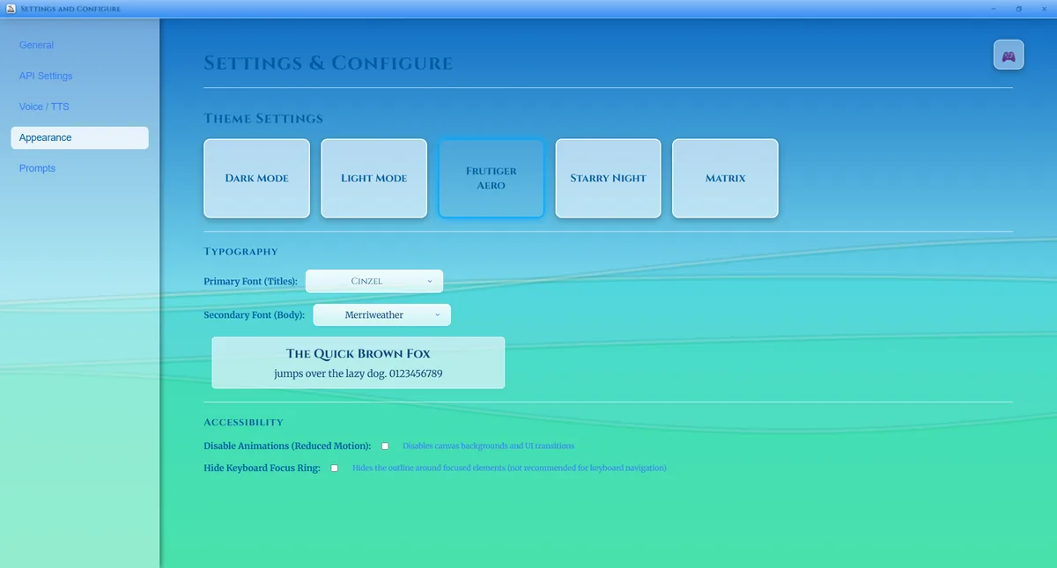Restore down the Settings window
The width and height of the screenshot is (1057, 568).
click(x=1019, y=9)
